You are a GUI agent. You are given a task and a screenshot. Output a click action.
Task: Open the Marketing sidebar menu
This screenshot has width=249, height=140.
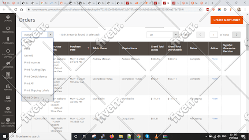(8, 65)
